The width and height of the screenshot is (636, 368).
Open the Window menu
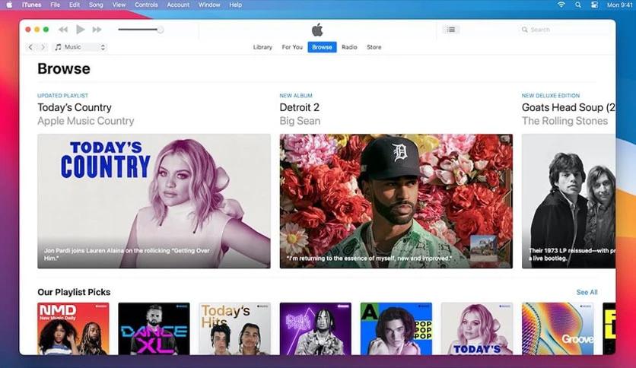pos(209,5)
